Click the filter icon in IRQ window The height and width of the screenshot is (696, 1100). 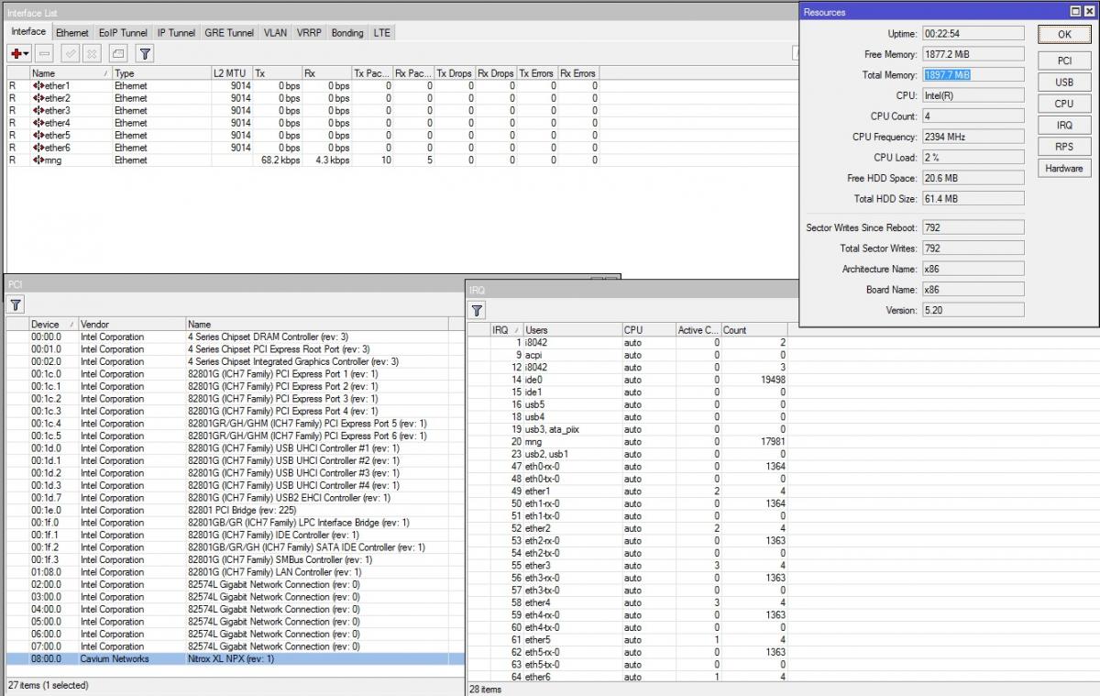click(x=477, y=310)
